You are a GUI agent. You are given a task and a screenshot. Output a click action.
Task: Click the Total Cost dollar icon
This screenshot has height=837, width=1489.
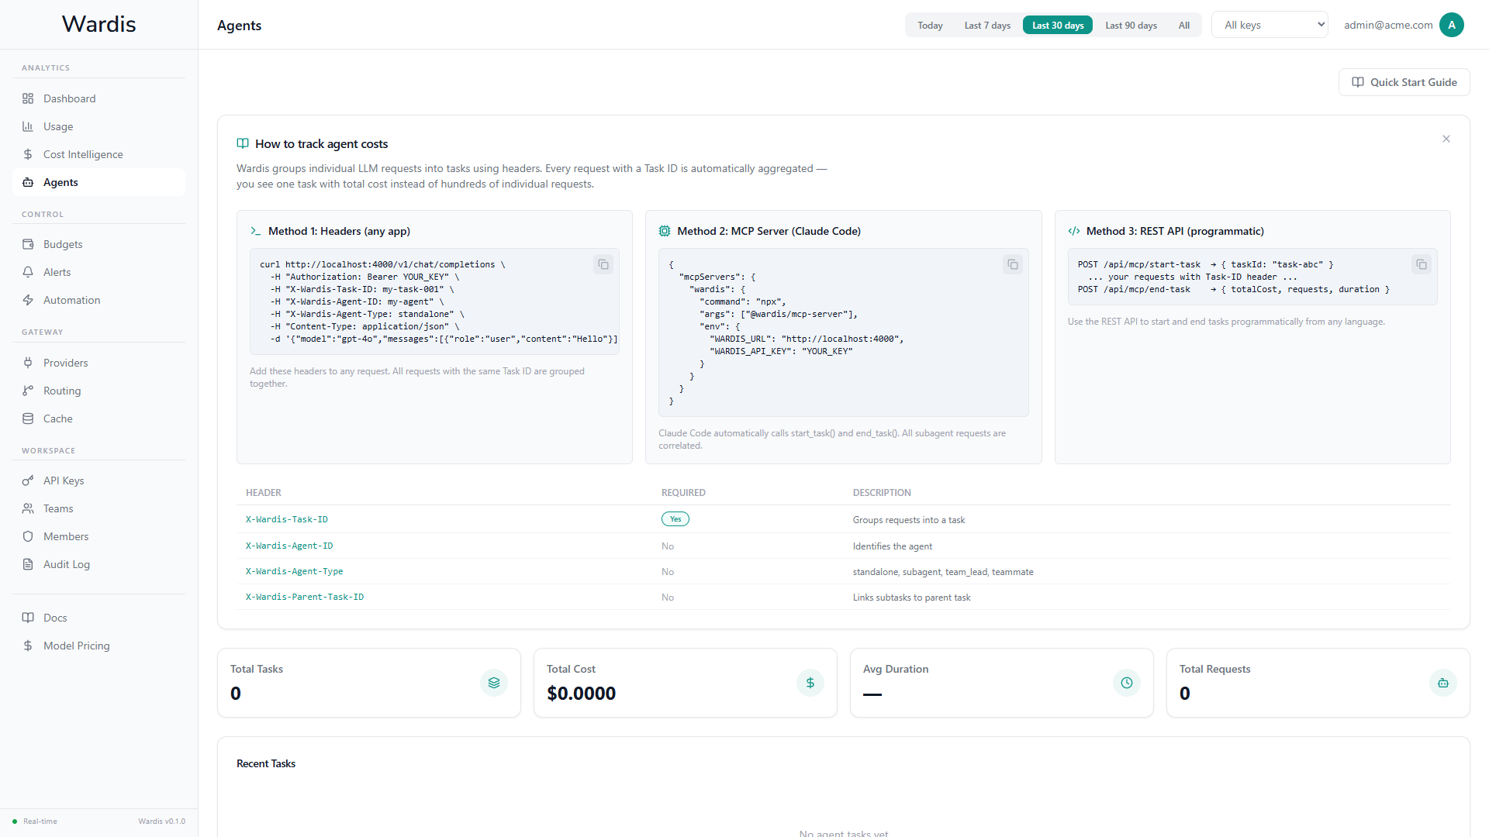tap(810, 683)
